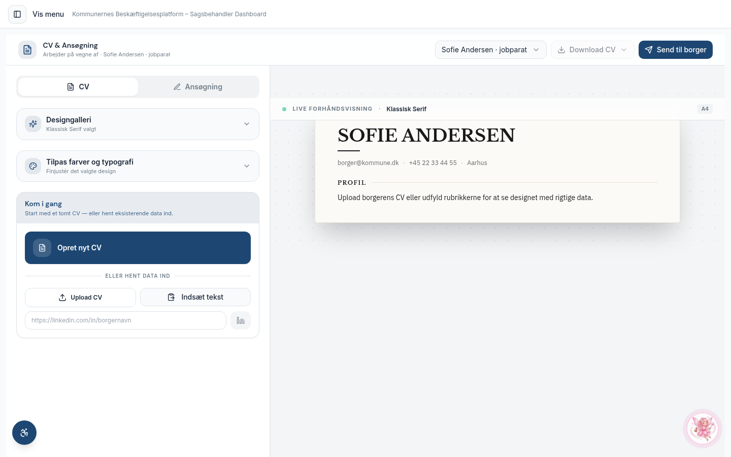
Task: Click the phone number +45 22 33 44 55
Action: (433, 163)
